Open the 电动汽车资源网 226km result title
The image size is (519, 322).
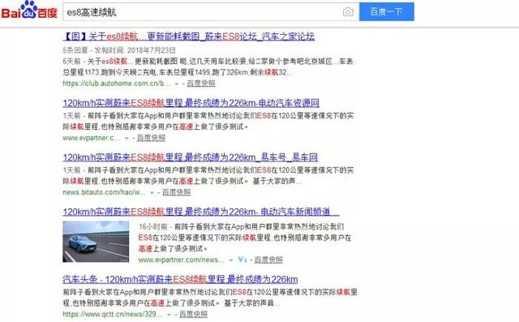tap(191, 103)
